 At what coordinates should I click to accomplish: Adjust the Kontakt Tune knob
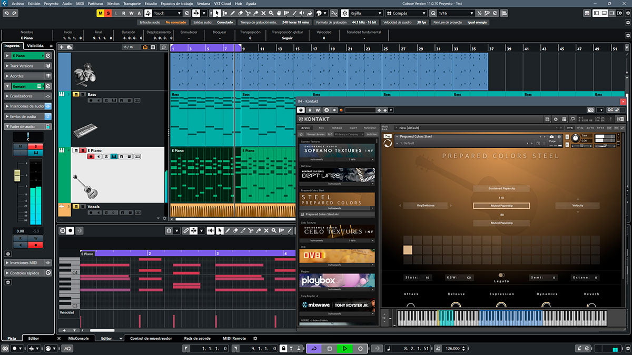(575, 138)
